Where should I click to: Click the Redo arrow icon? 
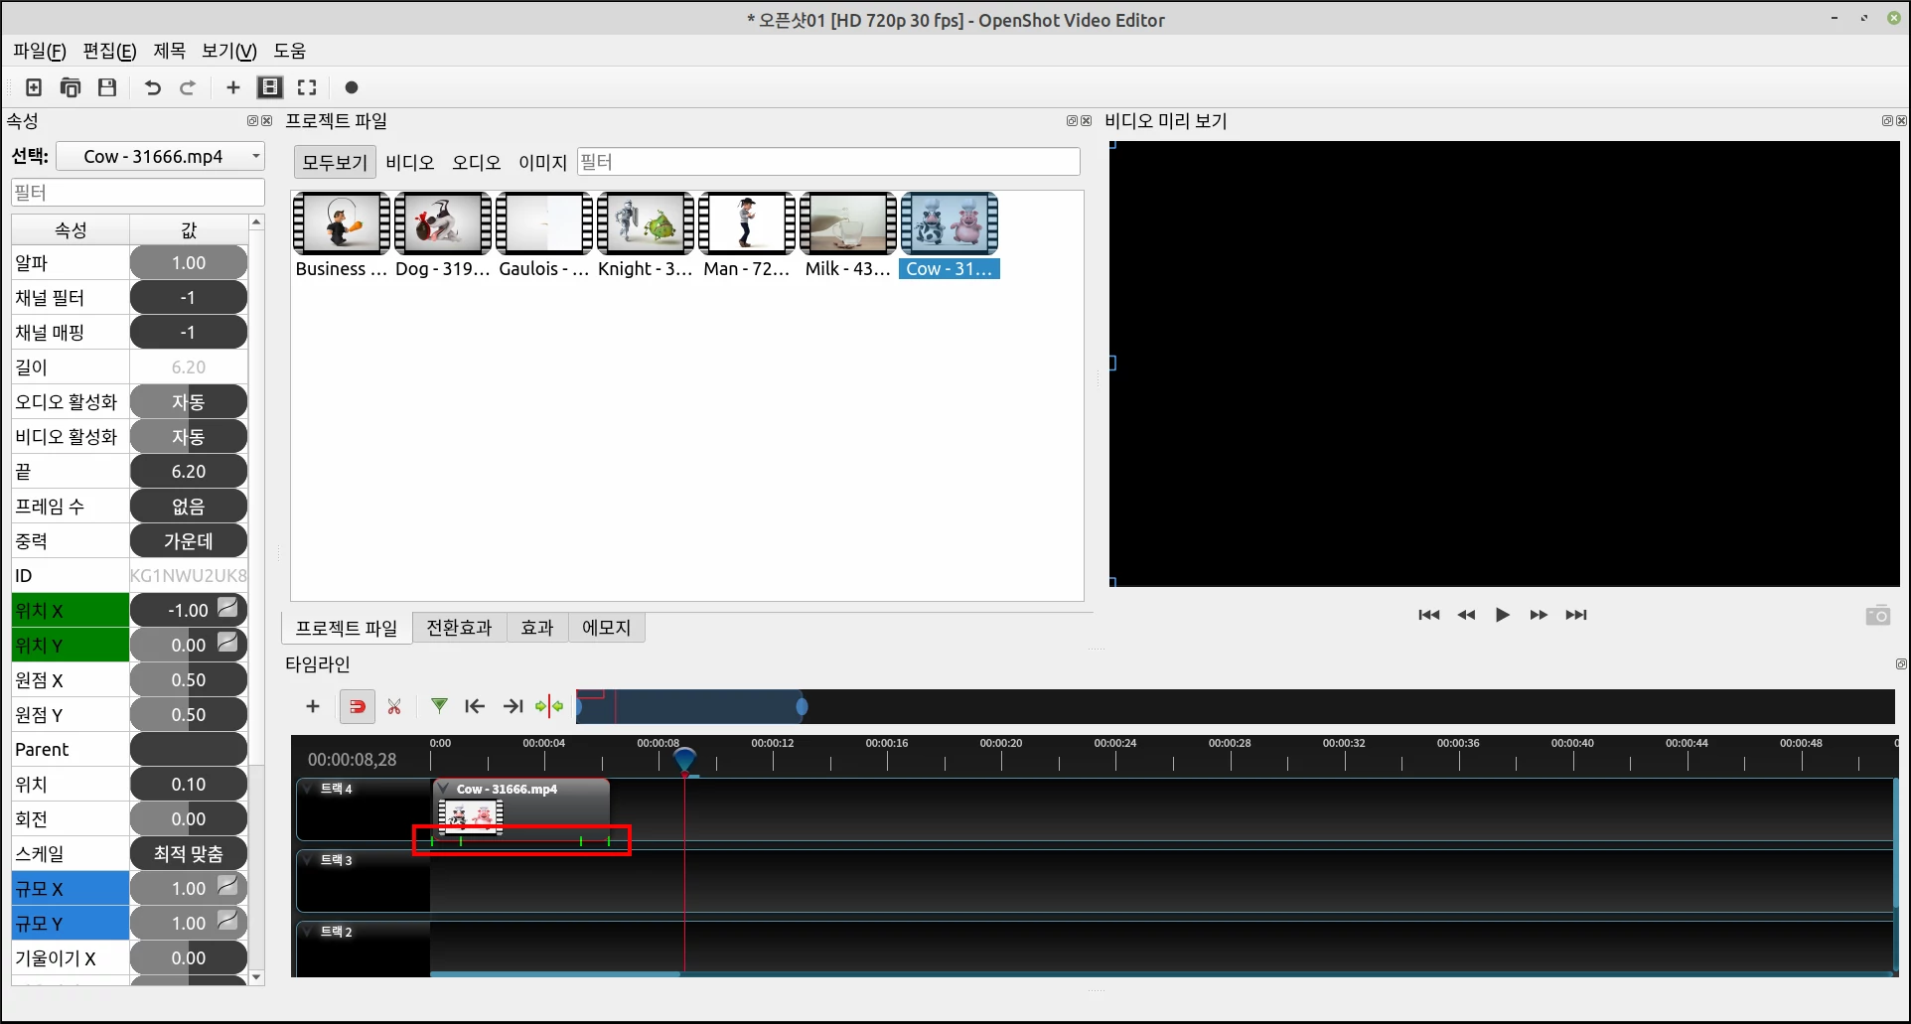(188, 87)
